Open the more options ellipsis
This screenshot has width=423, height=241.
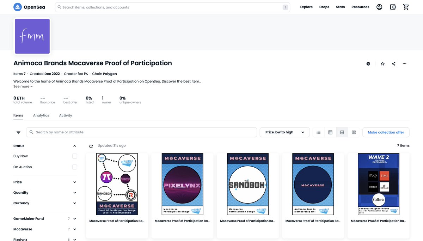404,64
